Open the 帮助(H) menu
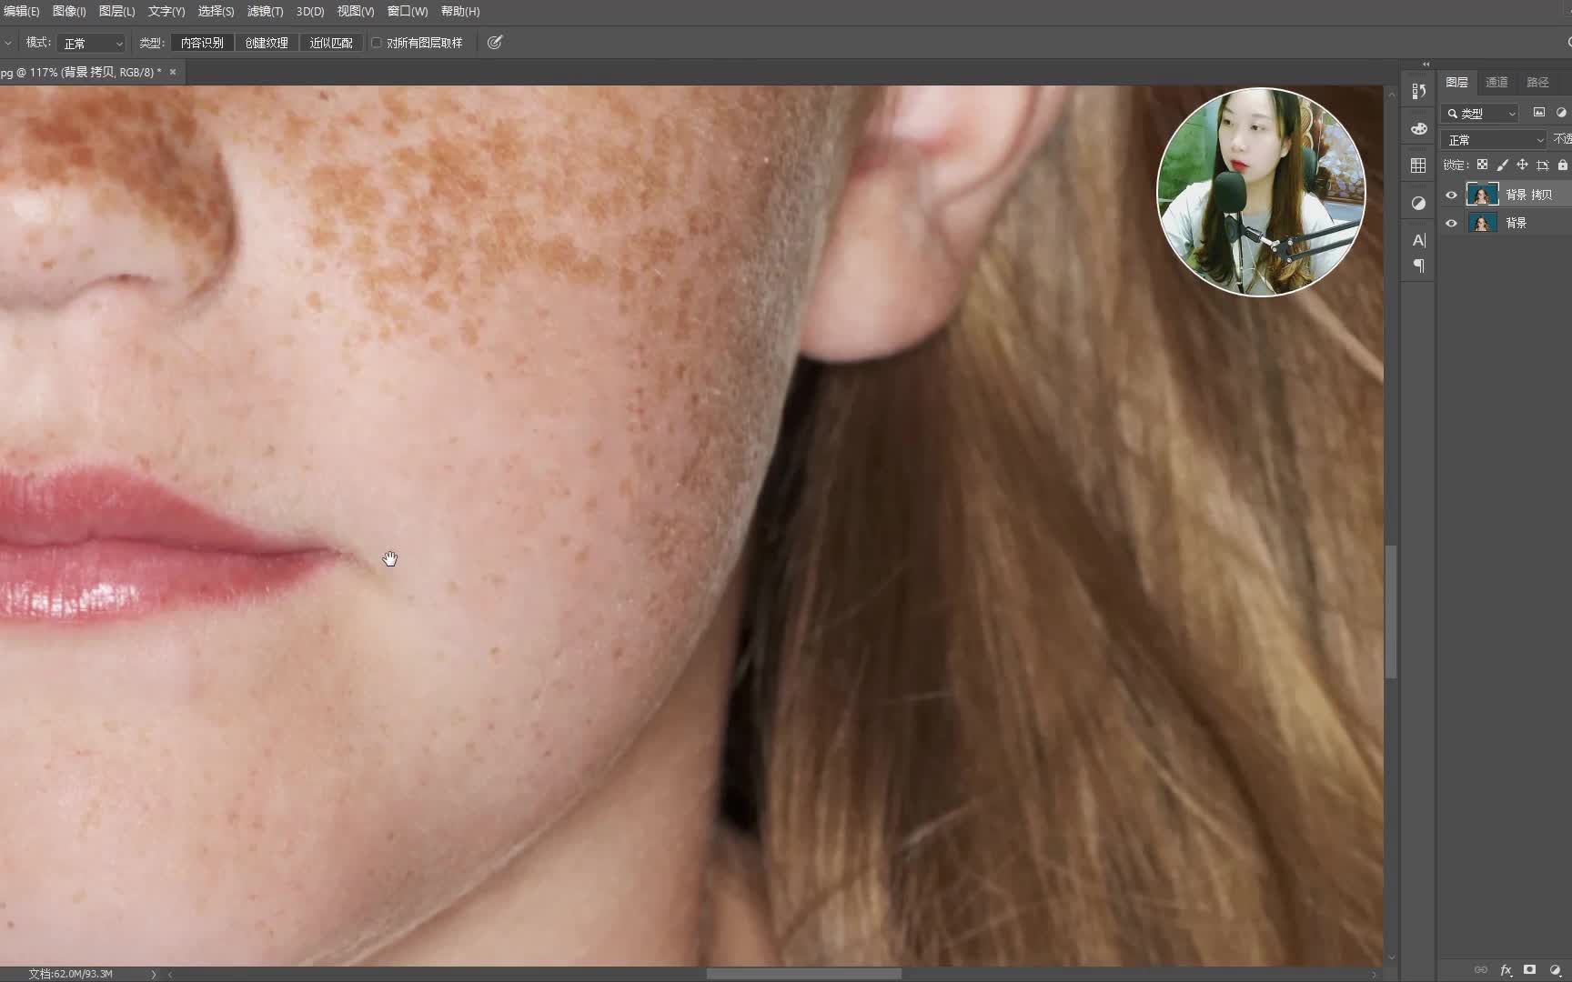 pos(460,11)
